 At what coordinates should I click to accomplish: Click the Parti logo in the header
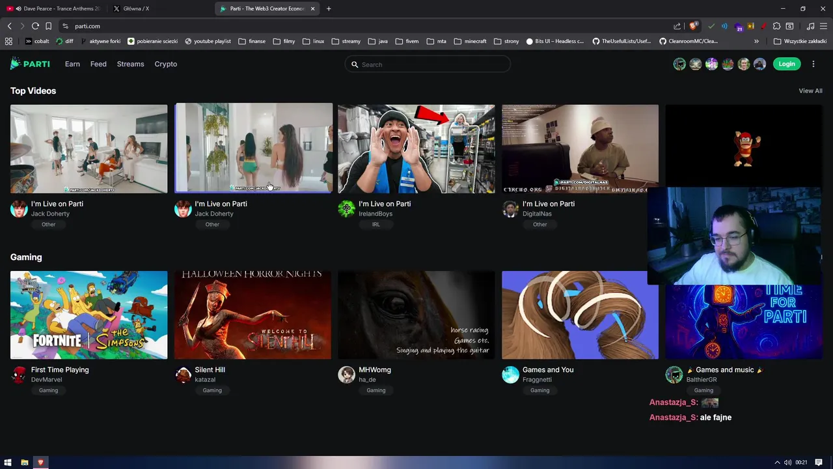(x=30, y=64)
